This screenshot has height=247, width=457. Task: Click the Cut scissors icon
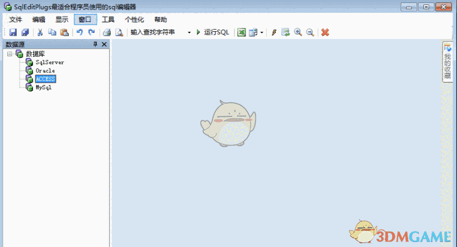click(40, 32)
